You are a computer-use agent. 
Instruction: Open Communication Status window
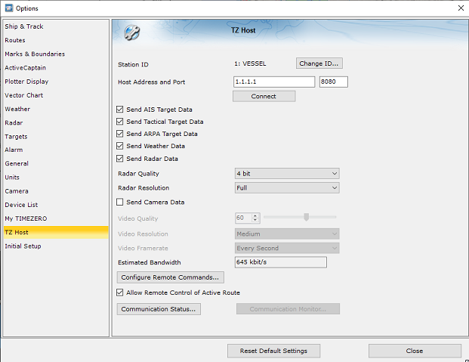point(159,309)
